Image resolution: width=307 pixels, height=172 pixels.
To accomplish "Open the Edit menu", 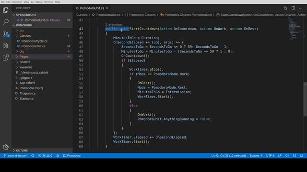I will pyautogui.click(x=8, y=2).
